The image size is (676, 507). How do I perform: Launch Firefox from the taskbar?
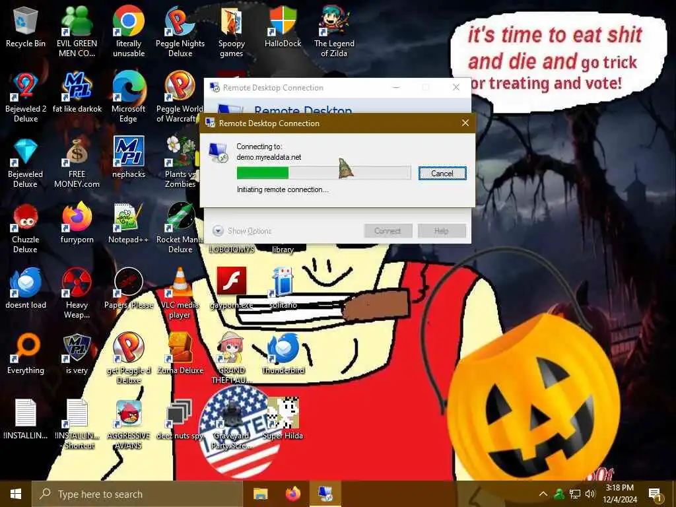[293, 494]
